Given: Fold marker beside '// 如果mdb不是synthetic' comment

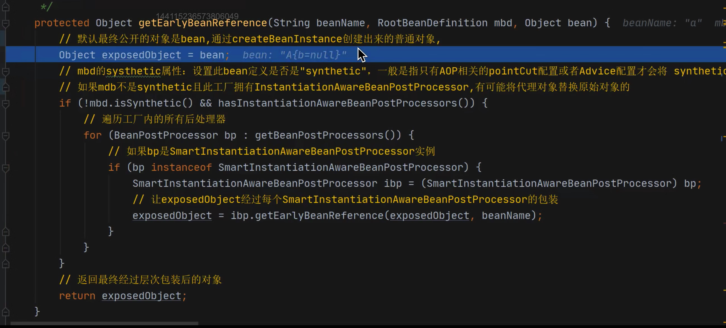Looking at the screenshot, I should click(5, 87).
